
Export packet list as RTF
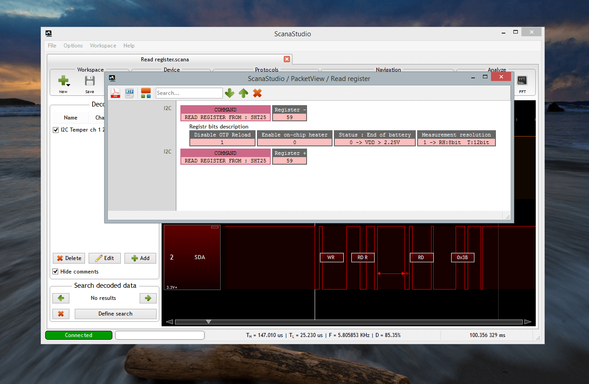click(x=129, y=93)
